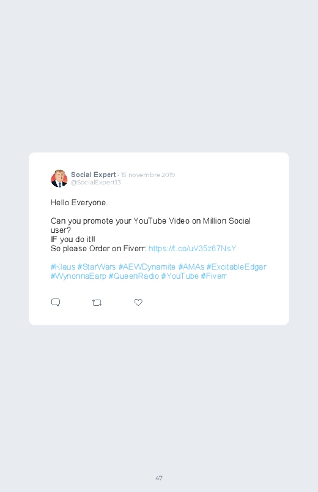Image resolution: width=318 pixels, height=492 pixels.
Task: Click the @SocialExpert13 handle
Action: 95,183
